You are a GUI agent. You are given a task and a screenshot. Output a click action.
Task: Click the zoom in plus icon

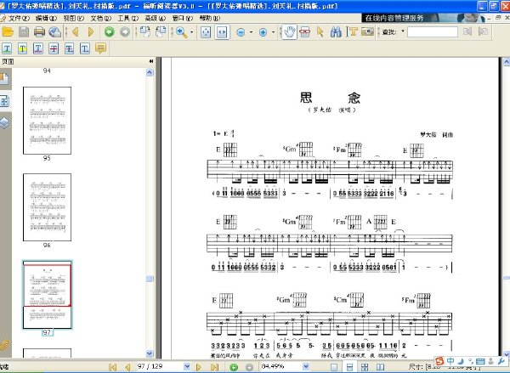click(x=263, y=32)
